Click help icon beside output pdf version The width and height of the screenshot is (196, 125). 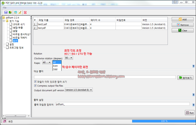(193, 95)
